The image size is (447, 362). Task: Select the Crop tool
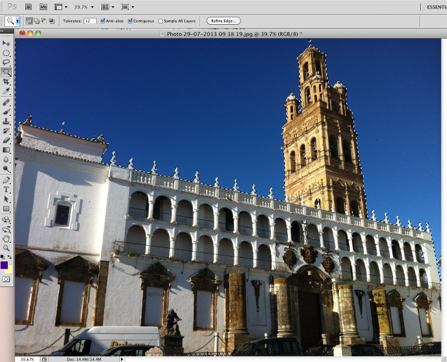[6, 81]
